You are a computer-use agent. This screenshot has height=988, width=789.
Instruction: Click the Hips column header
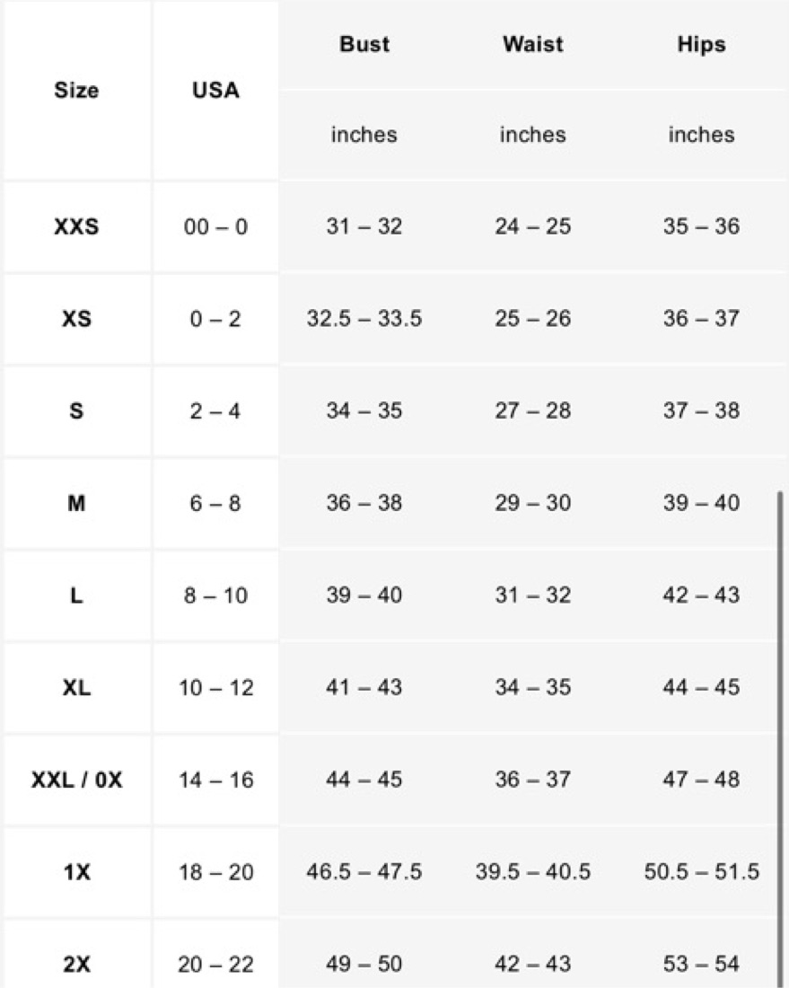pos(701,45)
